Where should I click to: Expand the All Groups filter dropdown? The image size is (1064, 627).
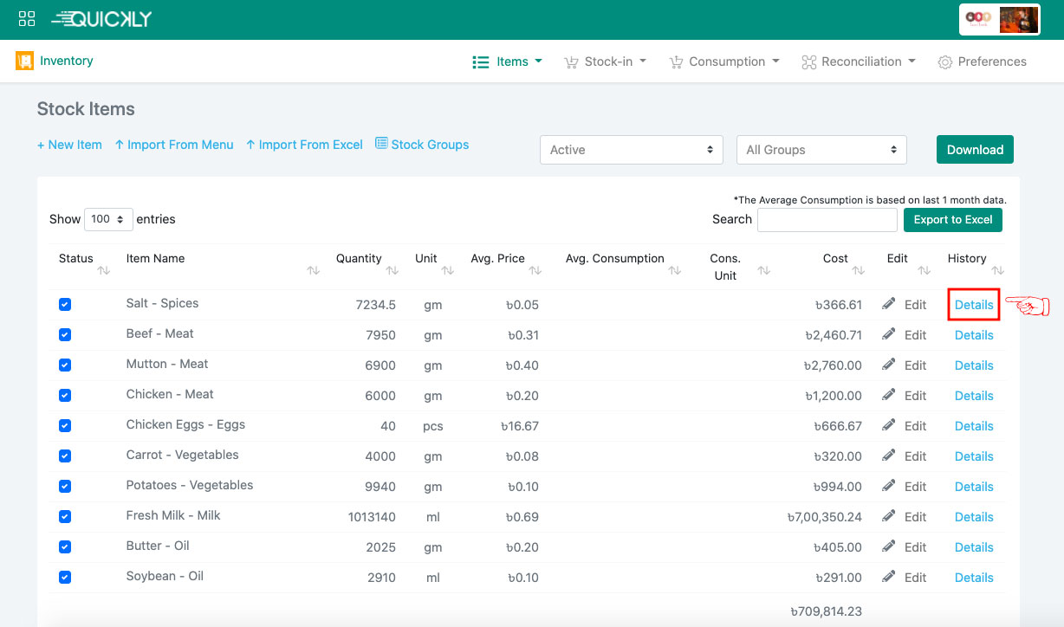[x=821, y=150]
